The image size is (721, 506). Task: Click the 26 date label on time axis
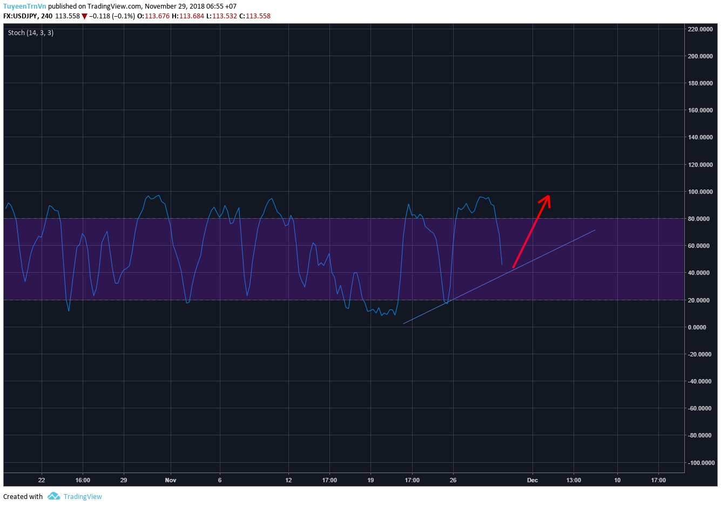coord(453,480)
